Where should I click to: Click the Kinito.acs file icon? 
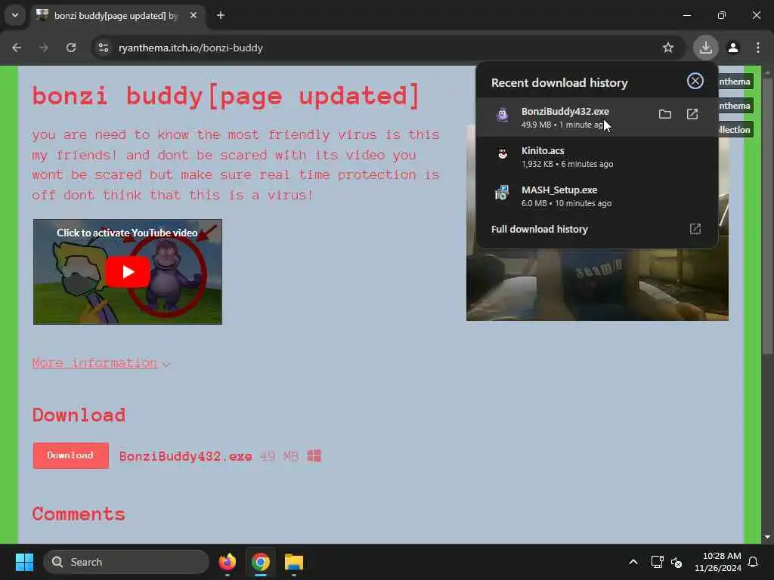pos(503,154)
